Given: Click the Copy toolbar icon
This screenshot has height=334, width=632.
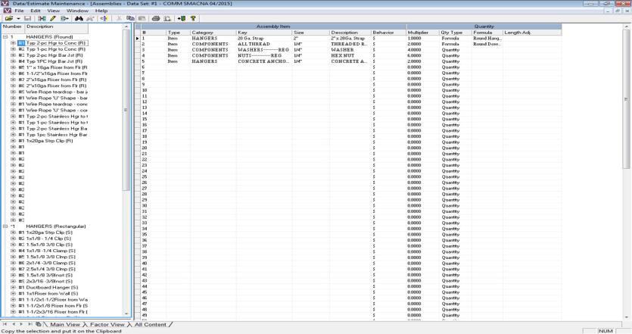Looking at the screenshot, I should [130, 18].
